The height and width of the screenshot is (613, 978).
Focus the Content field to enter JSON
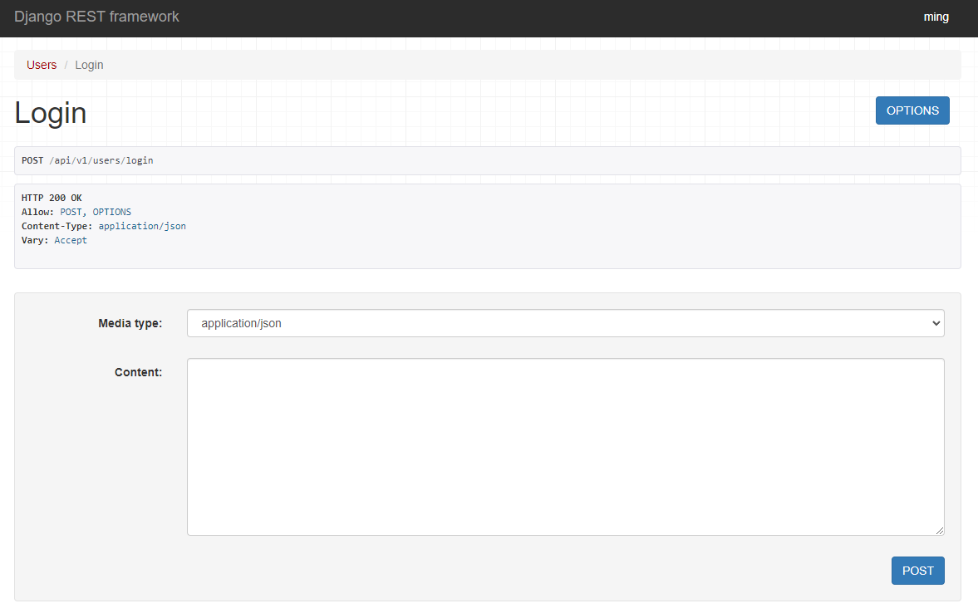tap(565, 446)
